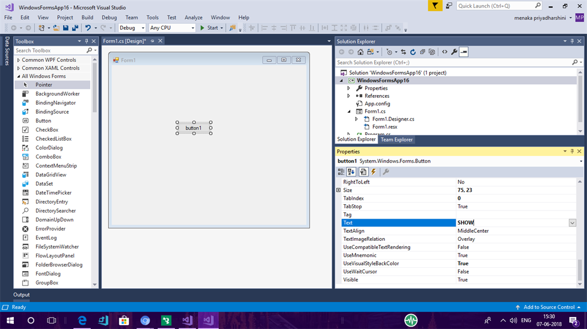The height and width of the screenshot is (329, 587).
Task: Open the Build menu
Action: pos(87,18)
